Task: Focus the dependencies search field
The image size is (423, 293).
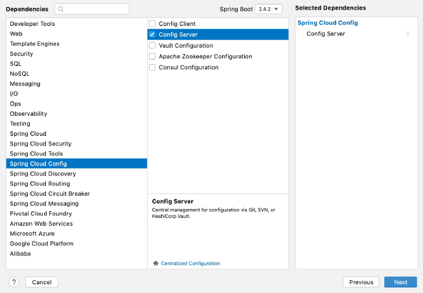Action: 92,9
